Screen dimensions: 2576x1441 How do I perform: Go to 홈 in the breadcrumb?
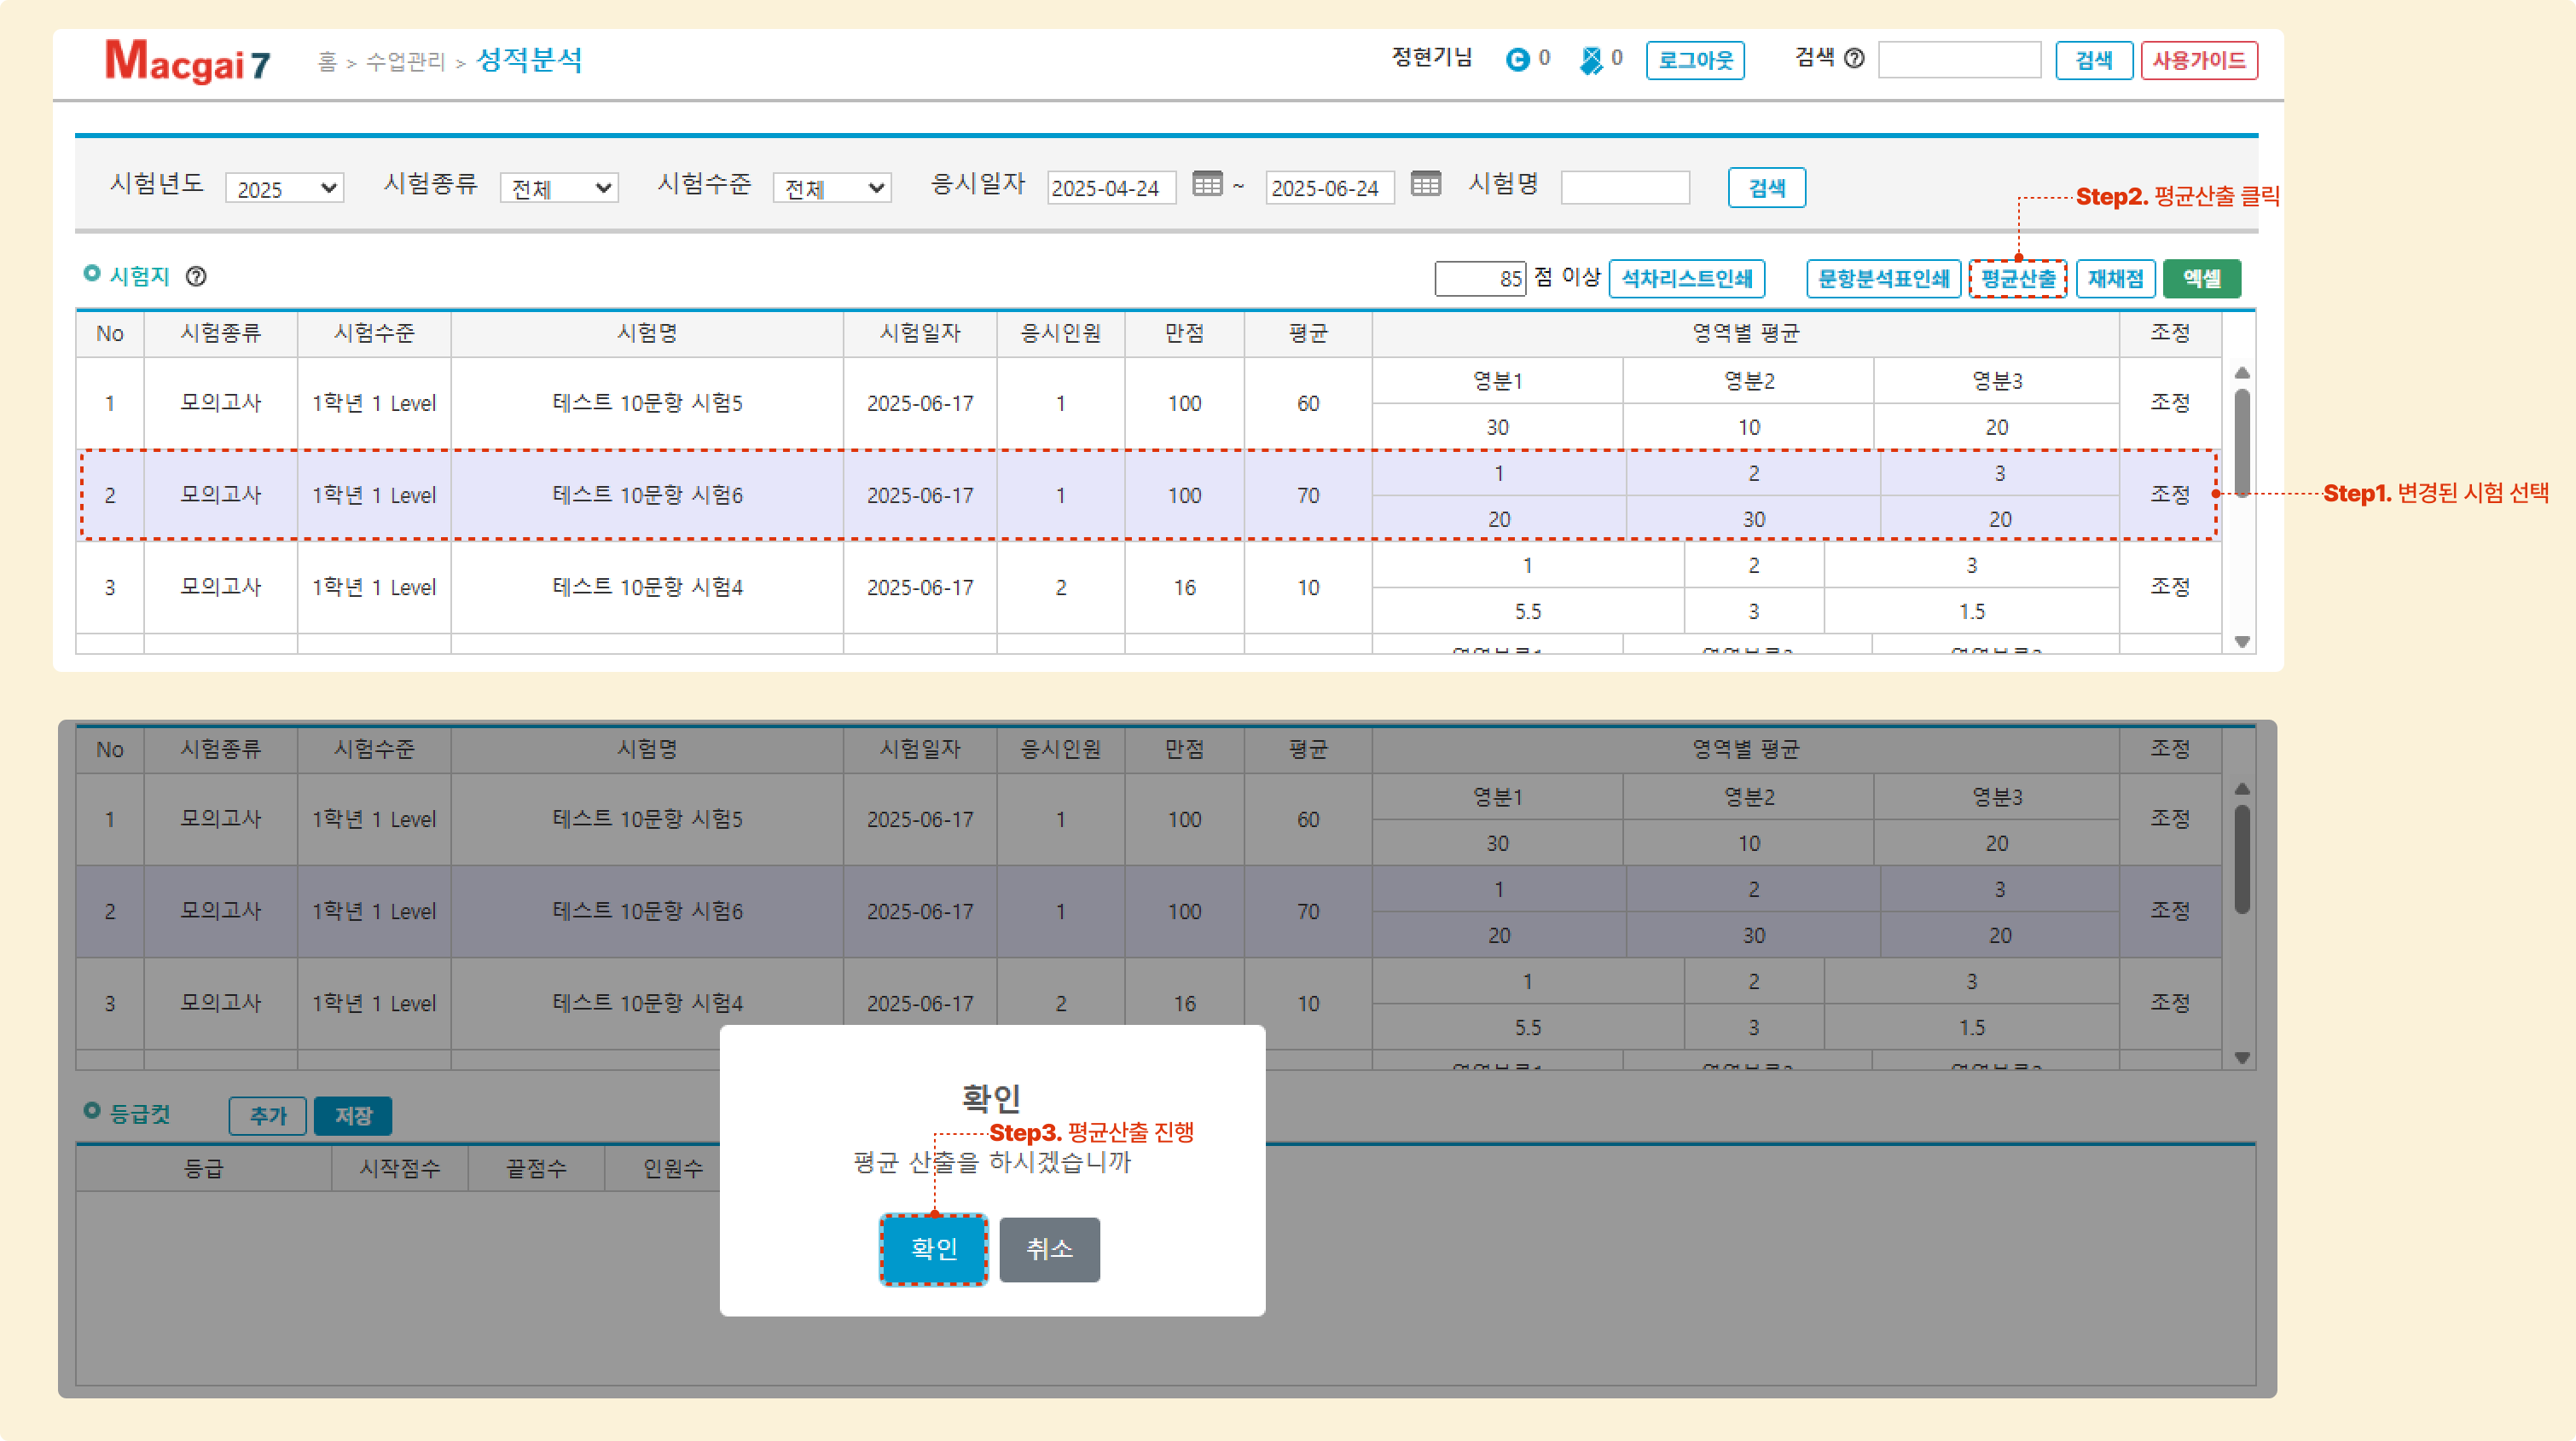pos(327,62)
